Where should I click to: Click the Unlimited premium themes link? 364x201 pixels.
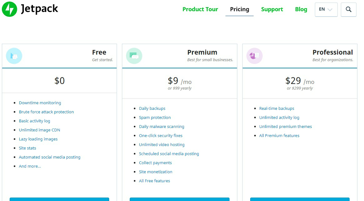click(286, 126)
